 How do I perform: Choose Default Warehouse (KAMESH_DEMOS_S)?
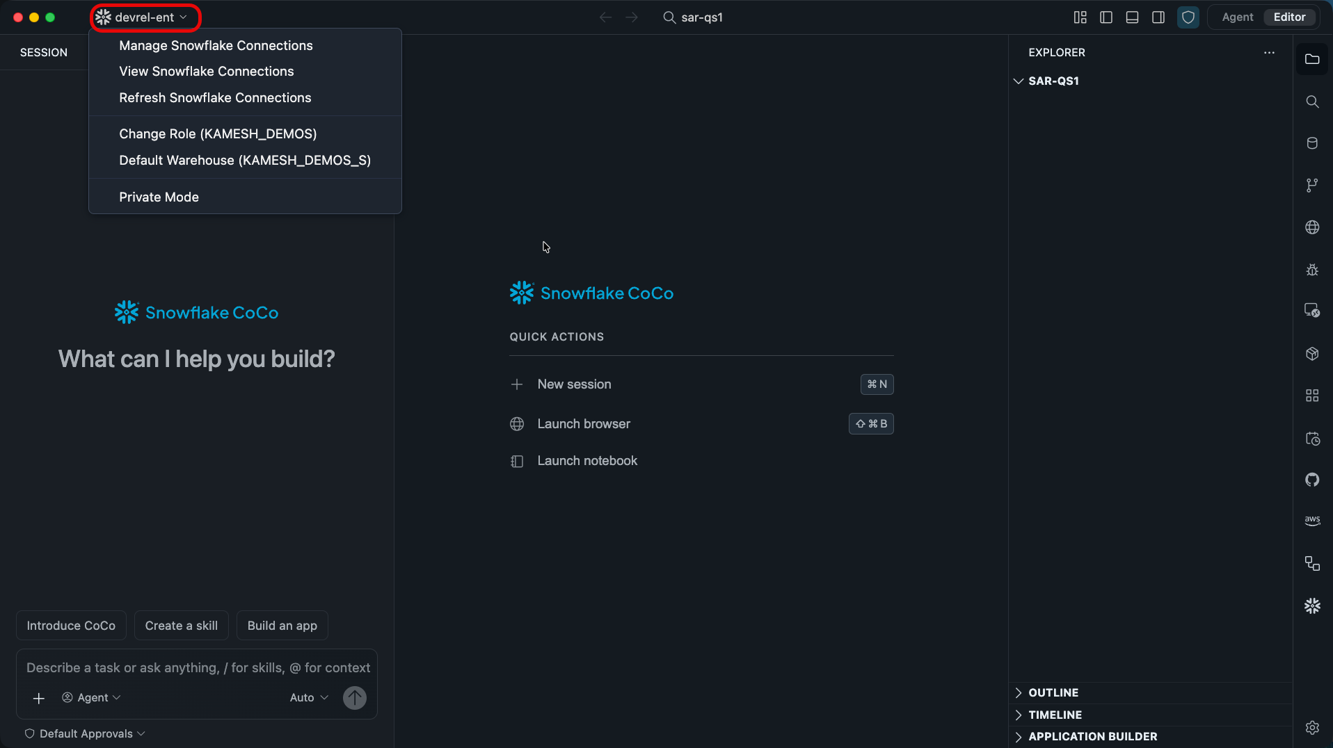click(x=245, y=161)
